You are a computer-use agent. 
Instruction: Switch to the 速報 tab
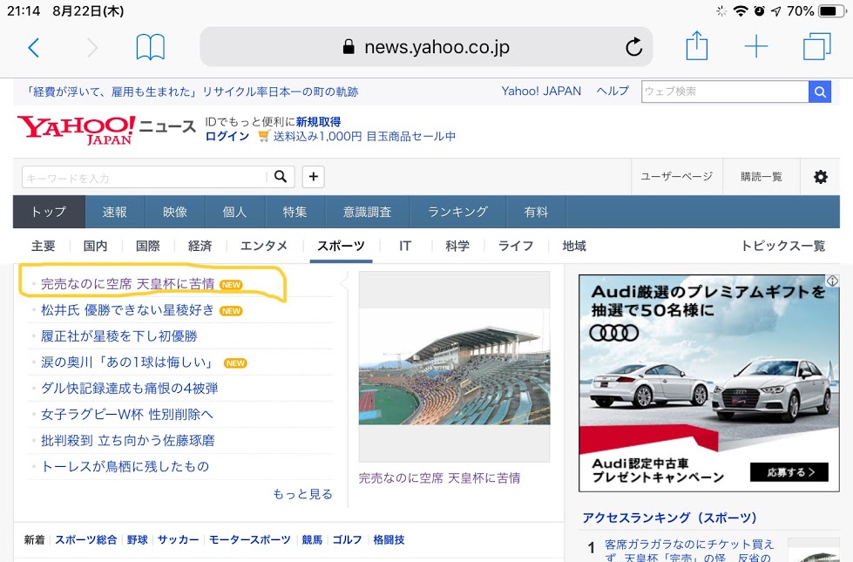click(x=115, y=212)
